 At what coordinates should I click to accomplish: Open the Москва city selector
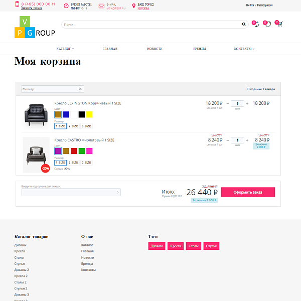click(x=143, y=9)
